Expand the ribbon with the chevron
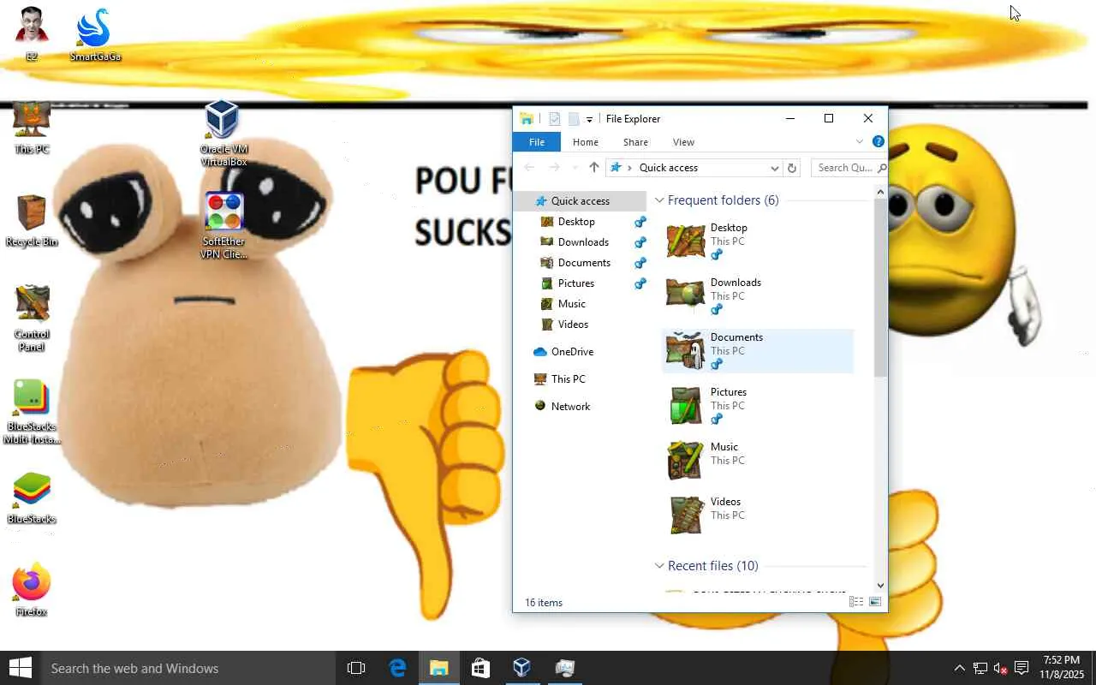Screen dimensions: 1096x685 coord(860,142)
